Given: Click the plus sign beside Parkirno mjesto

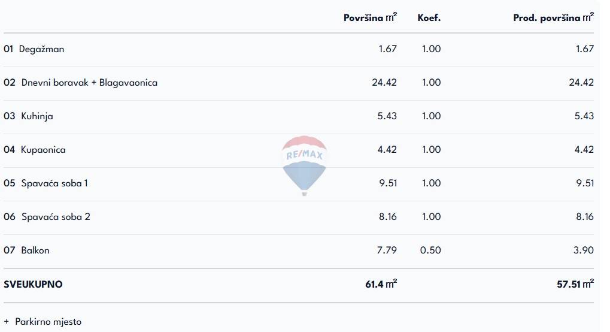Looking at the screenshot, I should pyautogui.click(x=7, y=322).
